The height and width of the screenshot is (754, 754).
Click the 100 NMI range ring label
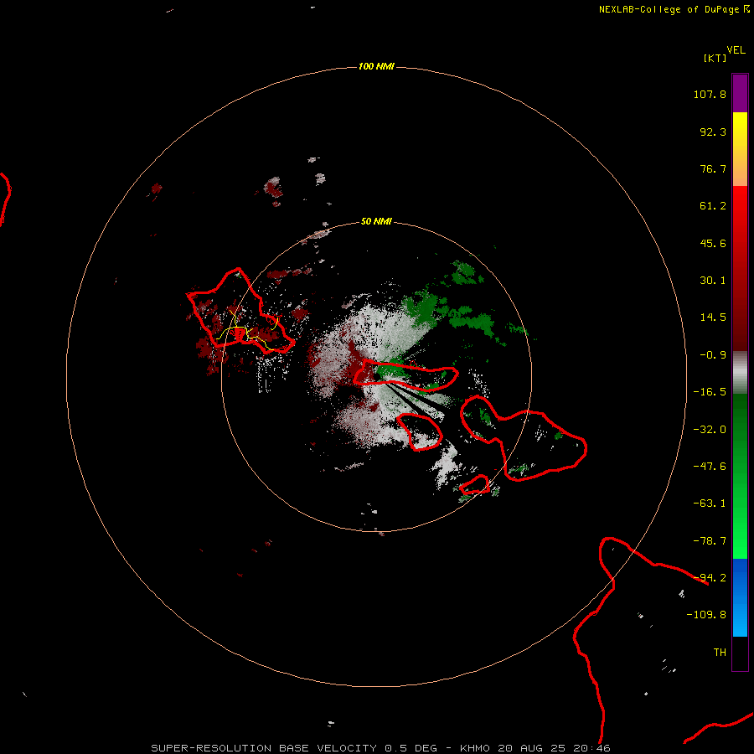tap(376, 66)
